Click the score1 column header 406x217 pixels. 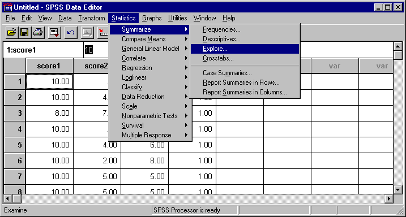coord(49,66)
